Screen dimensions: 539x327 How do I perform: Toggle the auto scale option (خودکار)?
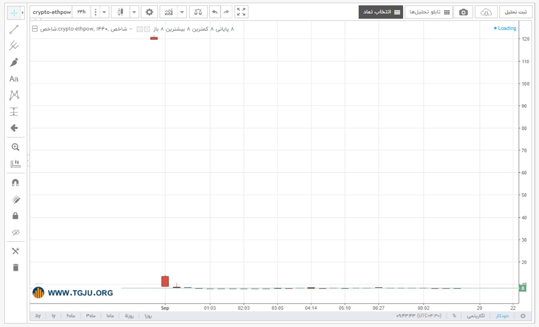coord(503,316)
